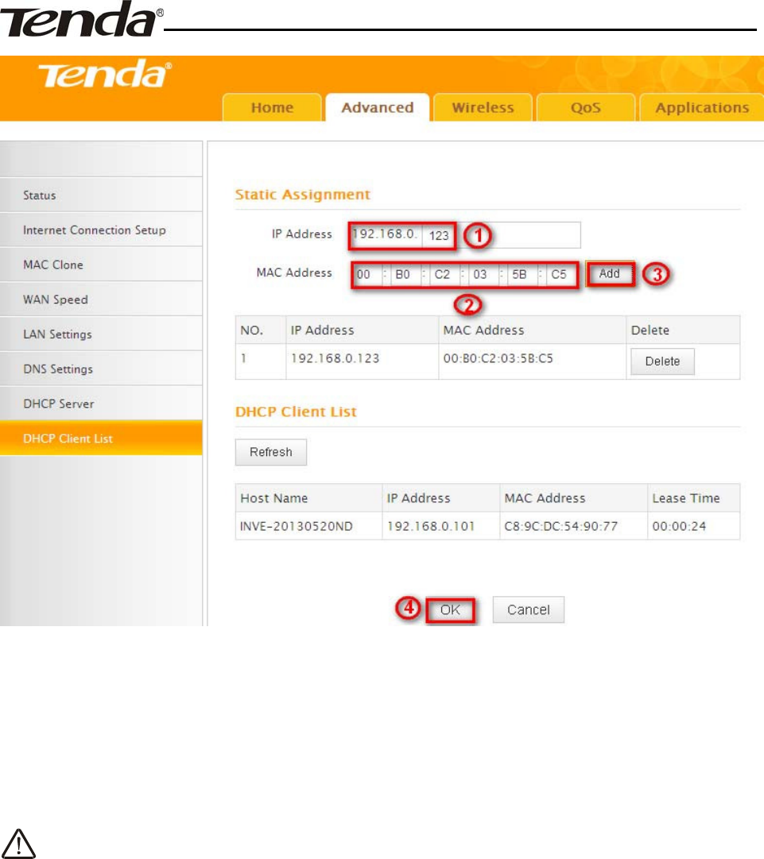Image resolution: width=764 pixels, height=859 pixels.
Task: Focus the MAC Address field B0
Action: pyautogui.click(x=405, y=274)
